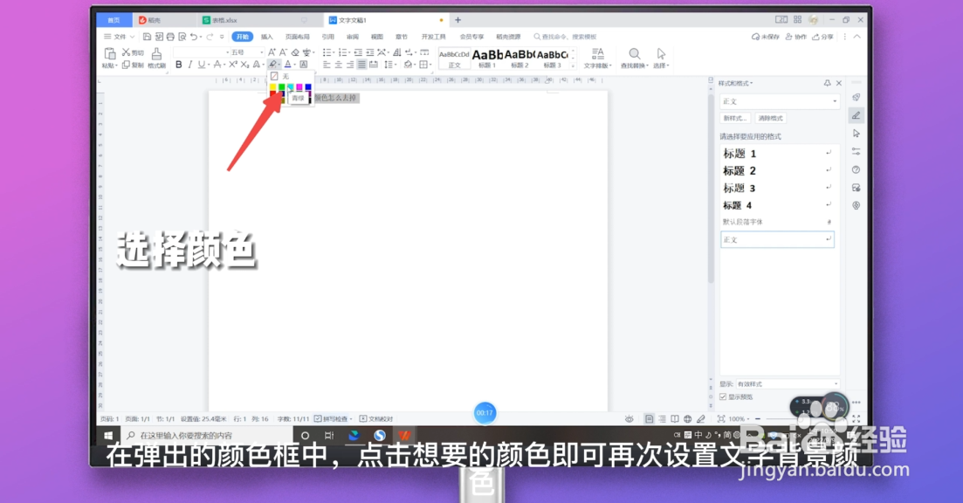This screenshot has width=963, height=503.
Task: Click the Save icon in quick toolbar
Action: (147, 37)
